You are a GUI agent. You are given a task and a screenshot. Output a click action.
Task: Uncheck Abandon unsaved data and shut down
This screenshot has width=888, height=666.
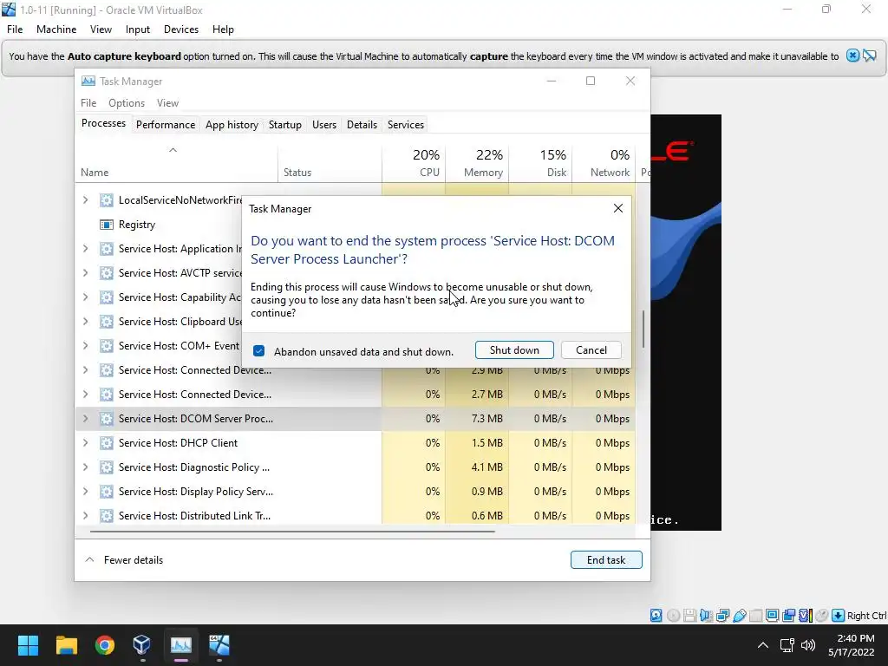[258, 351]
